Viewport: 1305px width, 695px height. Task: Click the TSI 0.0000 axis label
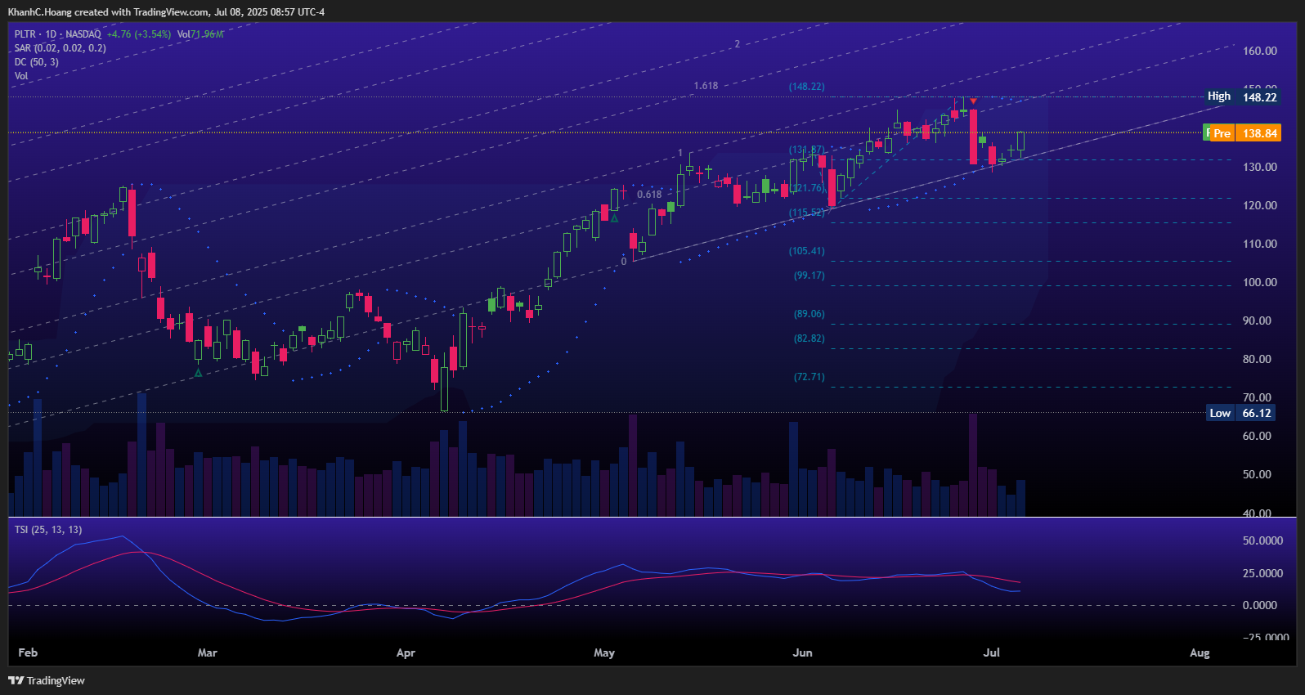[1260, 605]
